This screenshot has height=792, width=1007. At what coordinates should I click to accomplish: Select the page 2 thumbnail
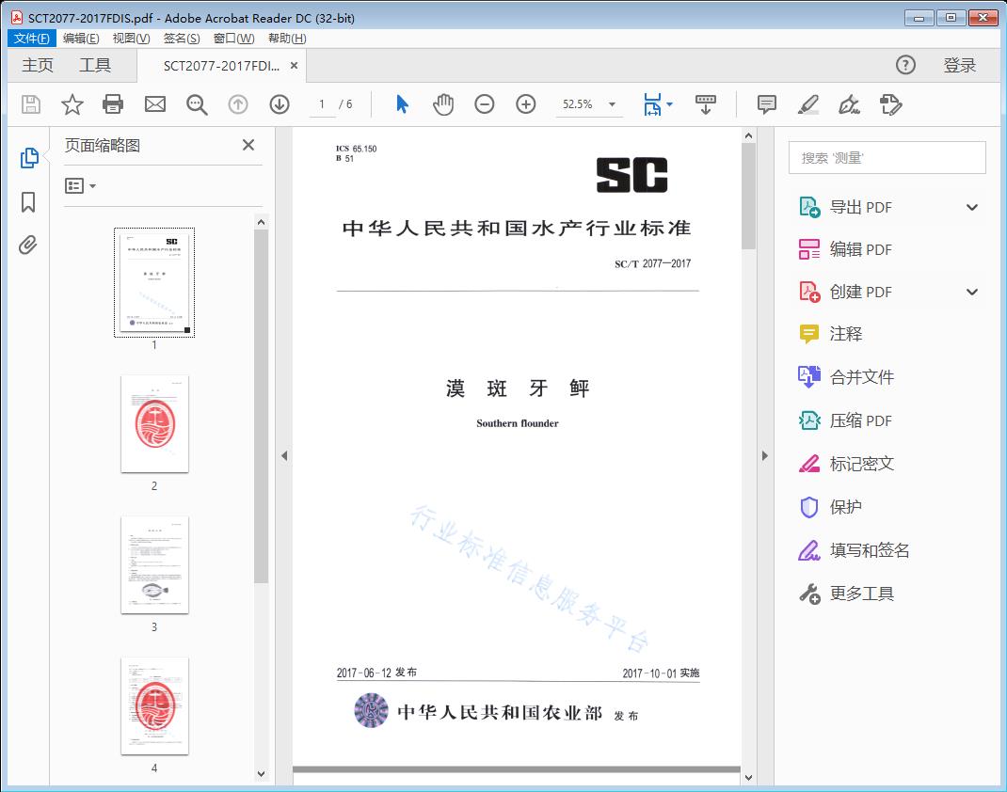tap(154, 424)
